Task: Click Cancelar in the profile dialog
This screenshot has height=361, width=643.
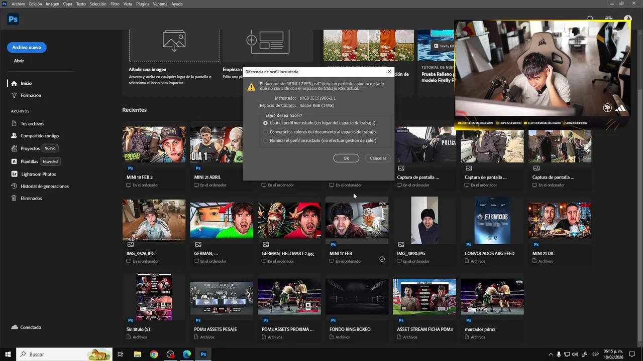Action: coord(378,158)
